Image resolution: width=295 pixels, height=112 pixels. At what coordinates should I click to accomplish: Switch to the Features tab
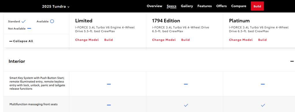[204, 6]
